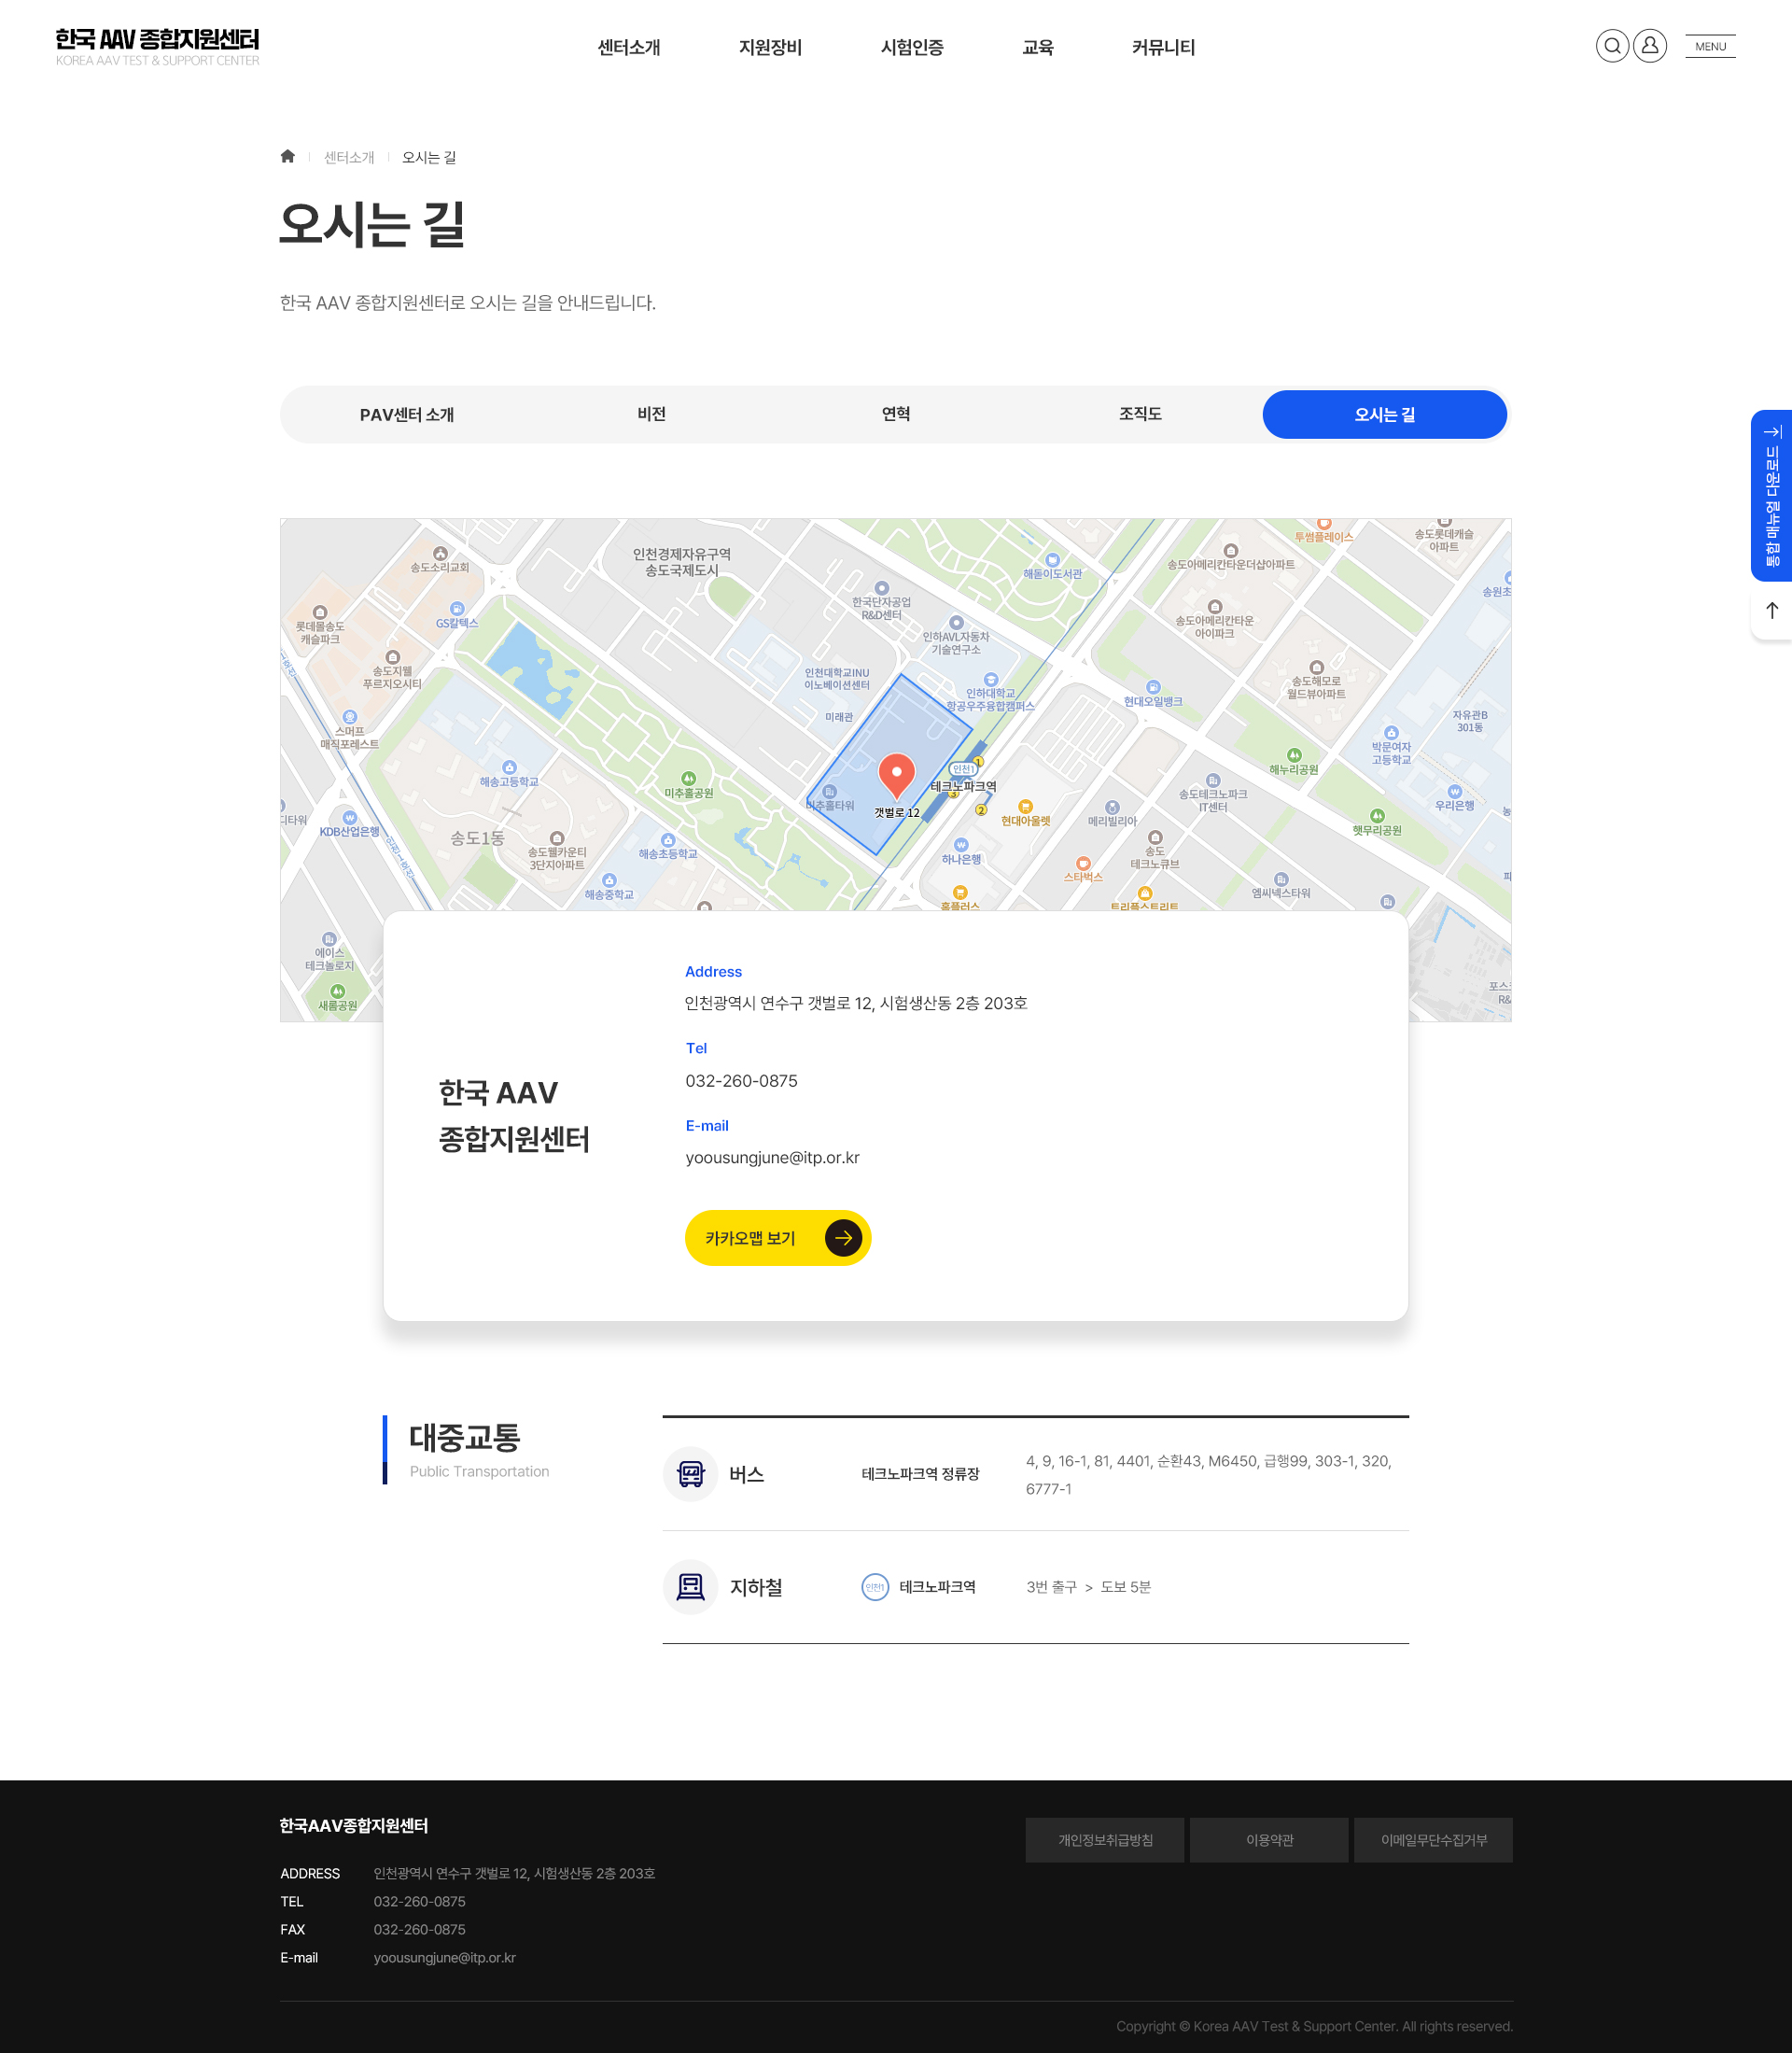This screenshot has width=1792, height=2053.
Task: Click the yellow 카카오맵 보기 button
Action: click(777, 1238)
